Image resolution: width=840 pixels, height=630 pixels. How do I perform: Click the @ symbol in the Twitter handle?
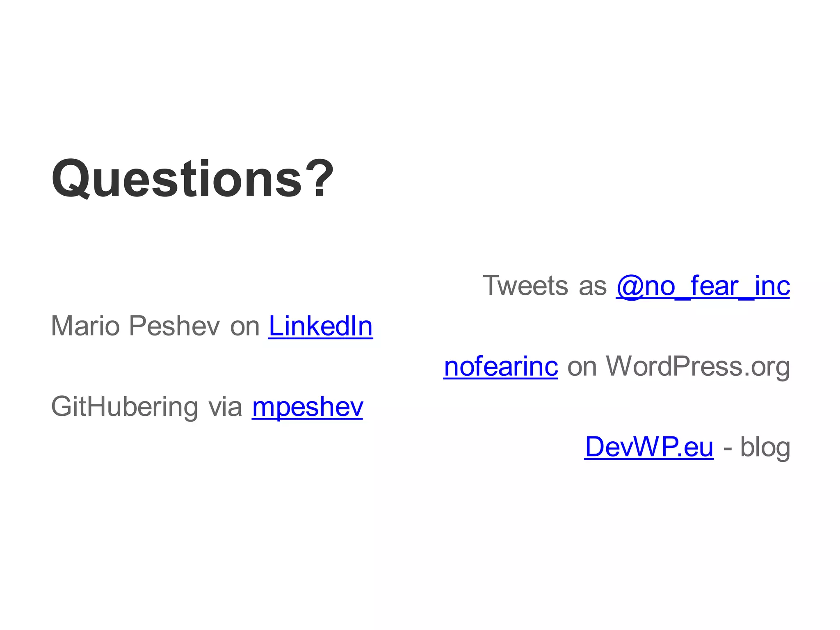(x=629, y=287)
